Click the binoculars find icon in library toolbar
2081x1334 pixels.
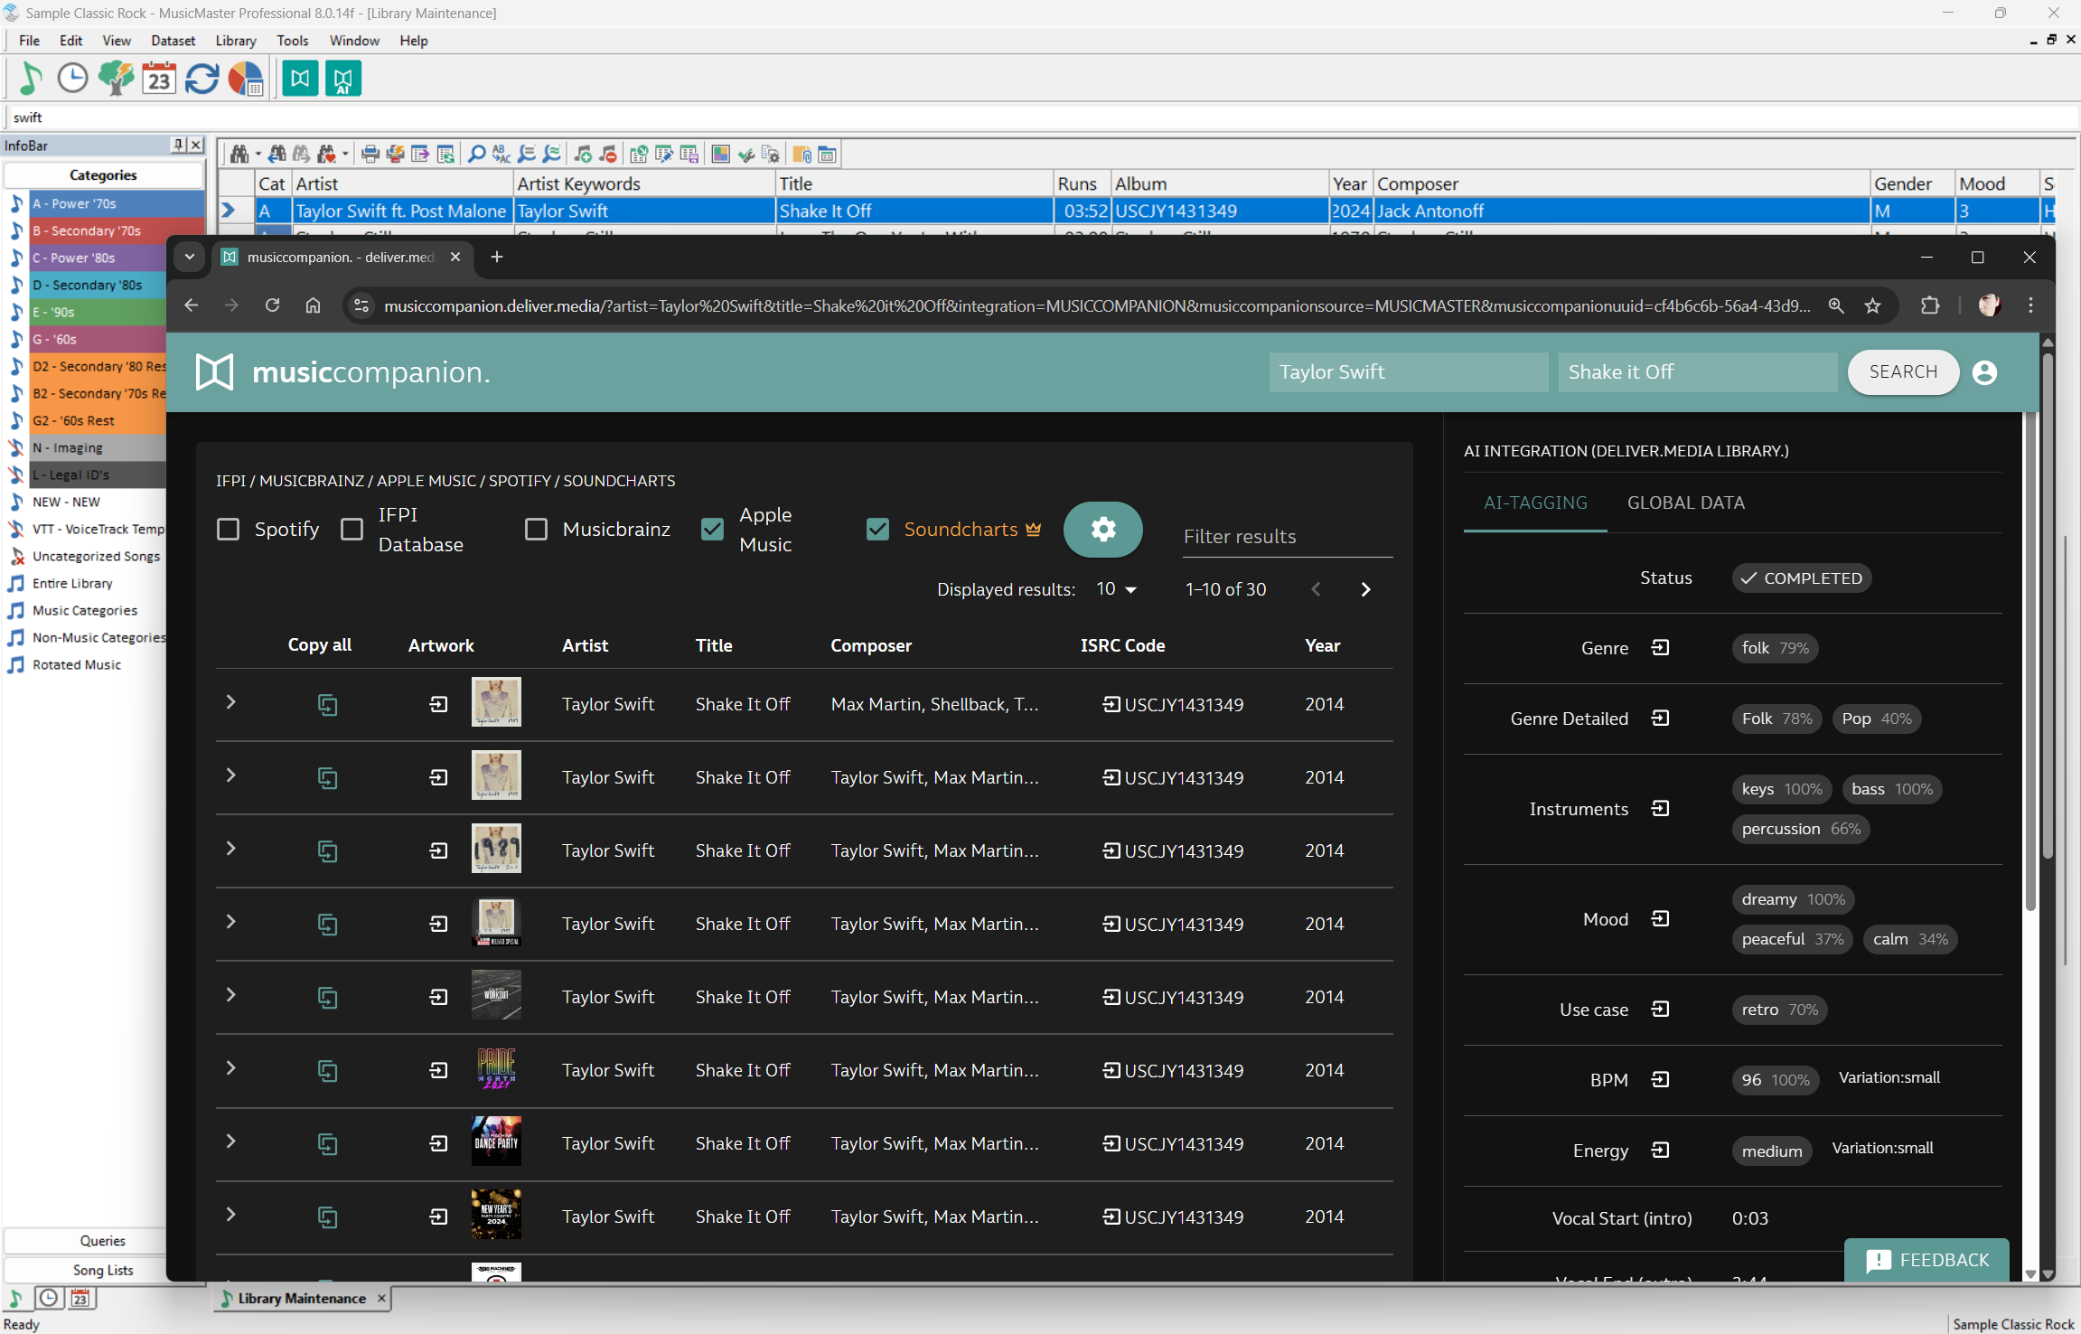click(239, 155)
